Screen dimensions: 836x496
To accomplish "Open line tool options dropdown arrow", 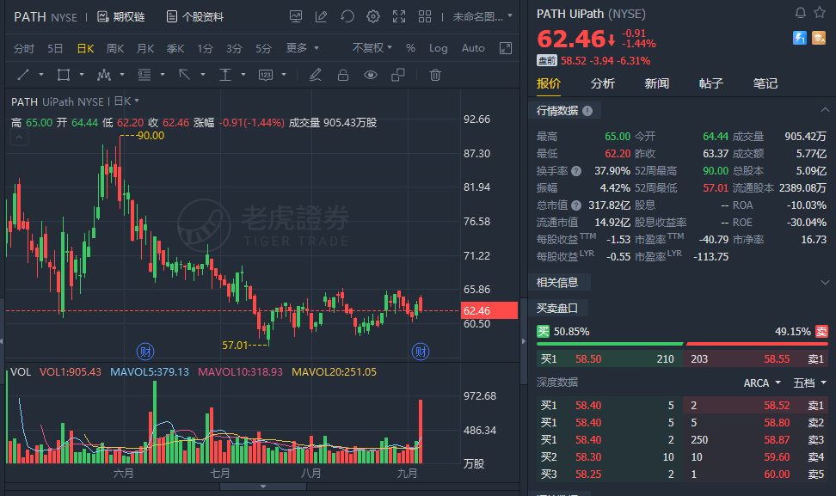I will point(41,75).
